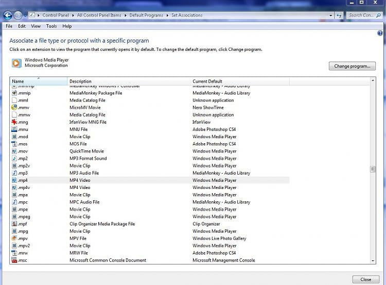
Task: Click "Nero ShowTime" default entry
Action: click(x=208, y=107)
